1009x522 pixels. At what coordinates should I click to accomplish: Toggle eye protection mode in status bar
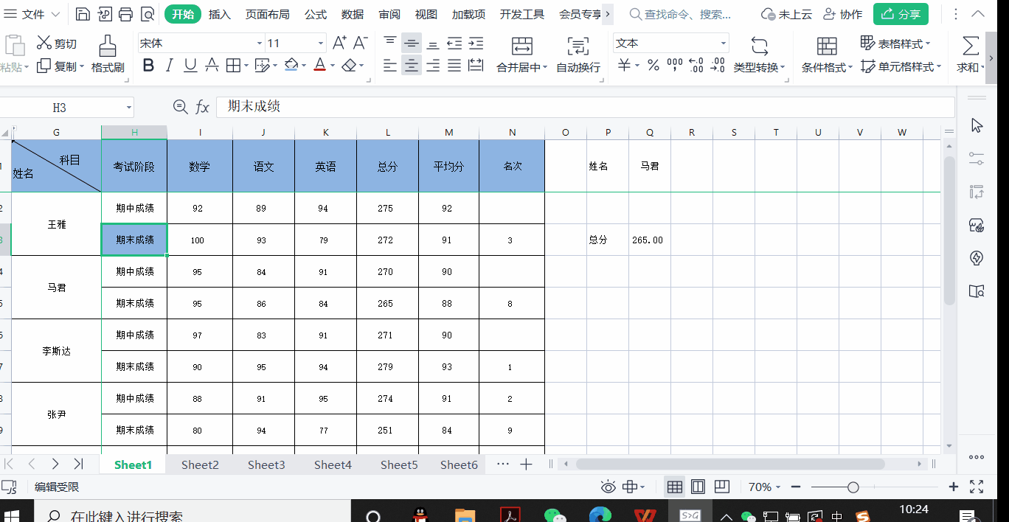(x=608, y=487)
